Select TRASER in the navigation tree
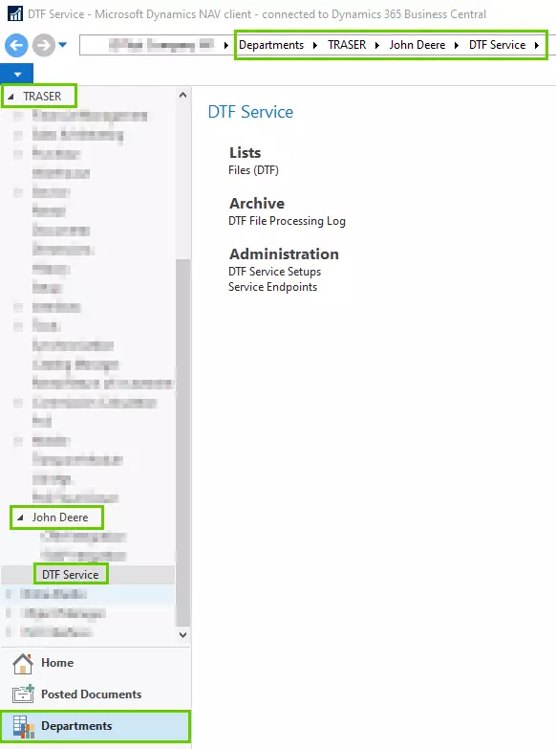 pyautogui.click(x=42, y=96)
